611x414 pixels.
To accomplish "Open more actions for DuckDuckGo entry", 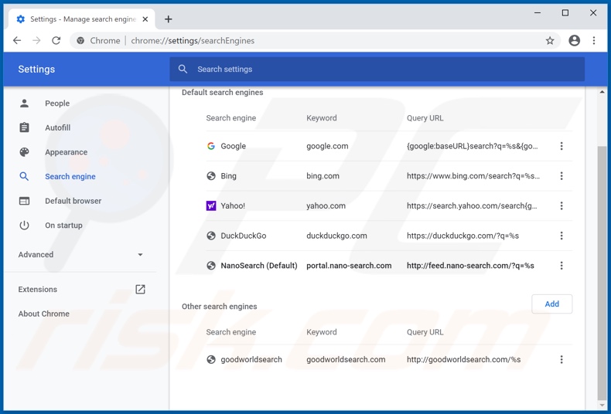I will coord(562,236).
